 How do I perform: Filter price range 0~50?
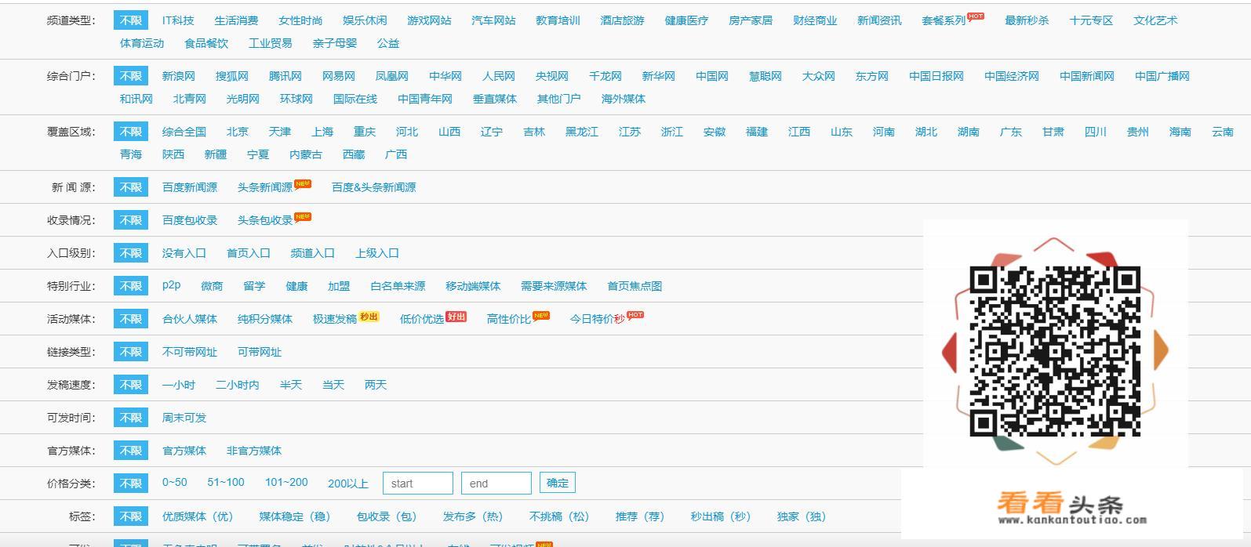[x=175, y=483]
